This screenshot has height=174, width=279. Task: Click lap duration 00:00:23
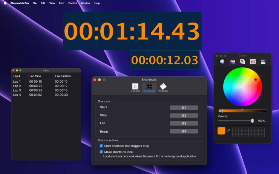[61, 95]
